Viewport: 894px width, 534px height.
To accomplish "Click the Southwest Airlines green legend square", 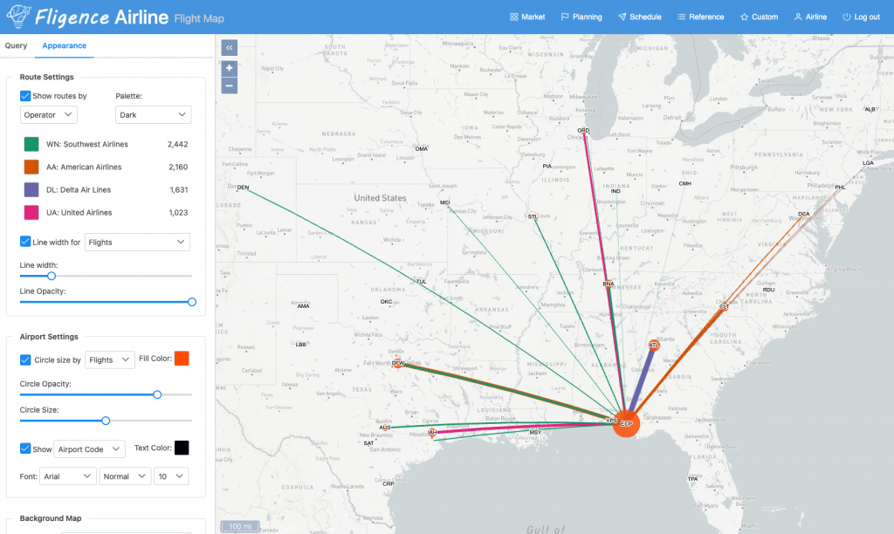I will point(31,144).
